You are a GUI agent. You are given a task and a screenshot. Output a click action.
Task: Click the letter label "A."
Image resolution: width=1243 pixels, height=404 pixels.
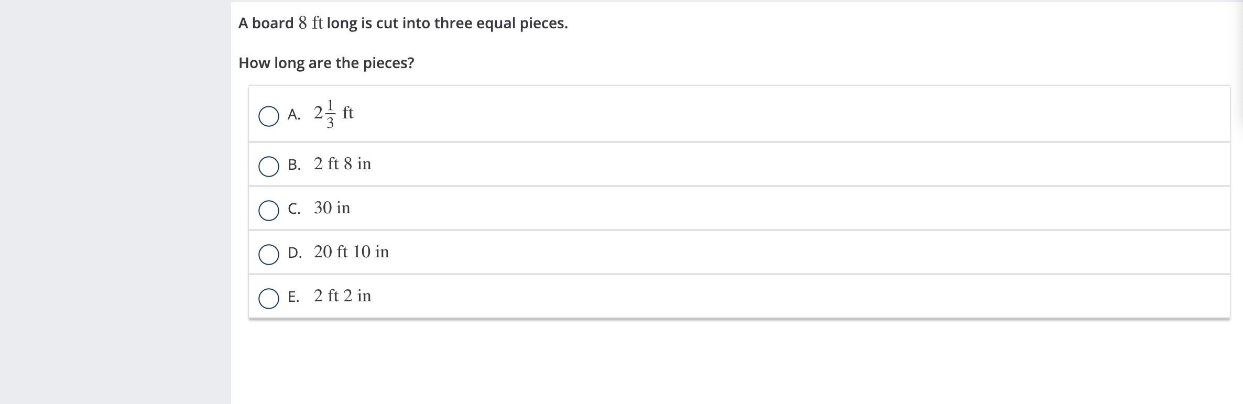click(294, 115)
